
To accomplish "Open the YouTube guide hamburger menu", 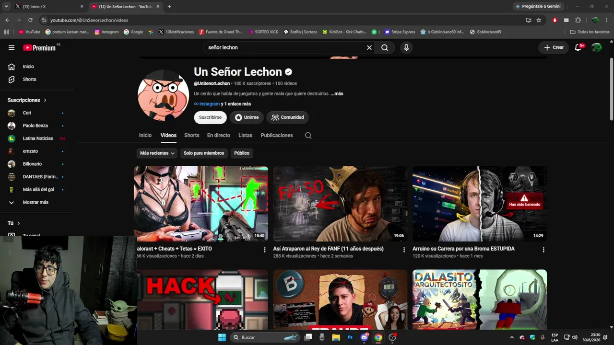I will point(12,47).
